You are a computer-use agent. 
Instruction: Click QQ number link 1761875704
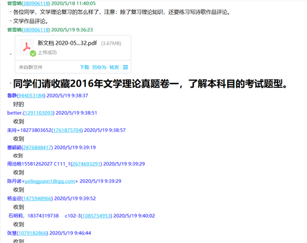[67, 130]
